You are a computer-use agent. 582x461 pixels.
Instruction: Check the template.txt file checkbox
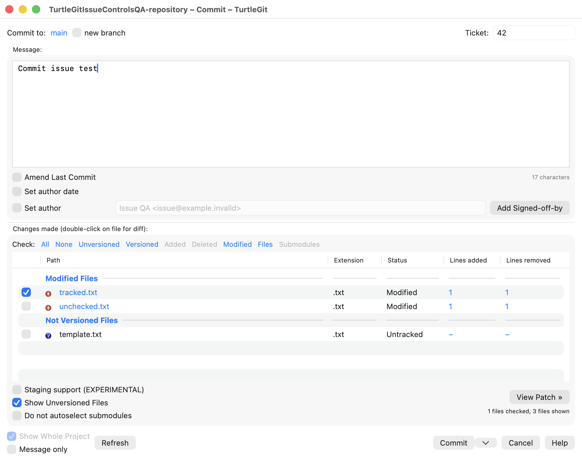pos(26,334)
